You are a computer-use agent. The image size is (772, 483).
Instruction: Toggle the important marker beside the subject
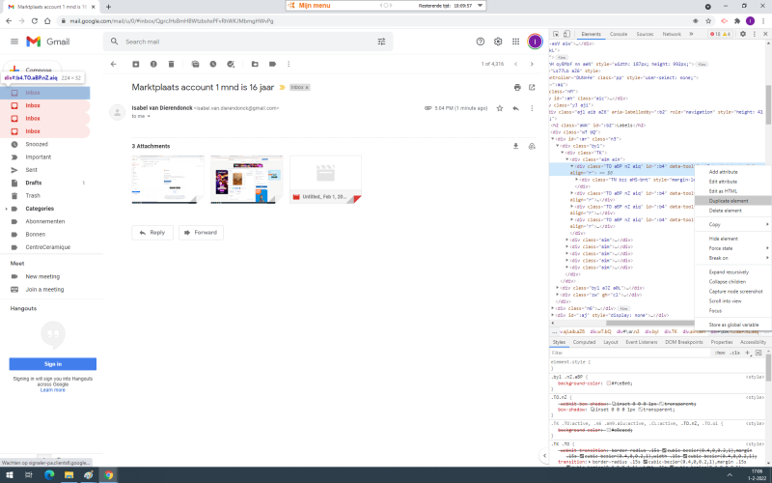(282, 87)
